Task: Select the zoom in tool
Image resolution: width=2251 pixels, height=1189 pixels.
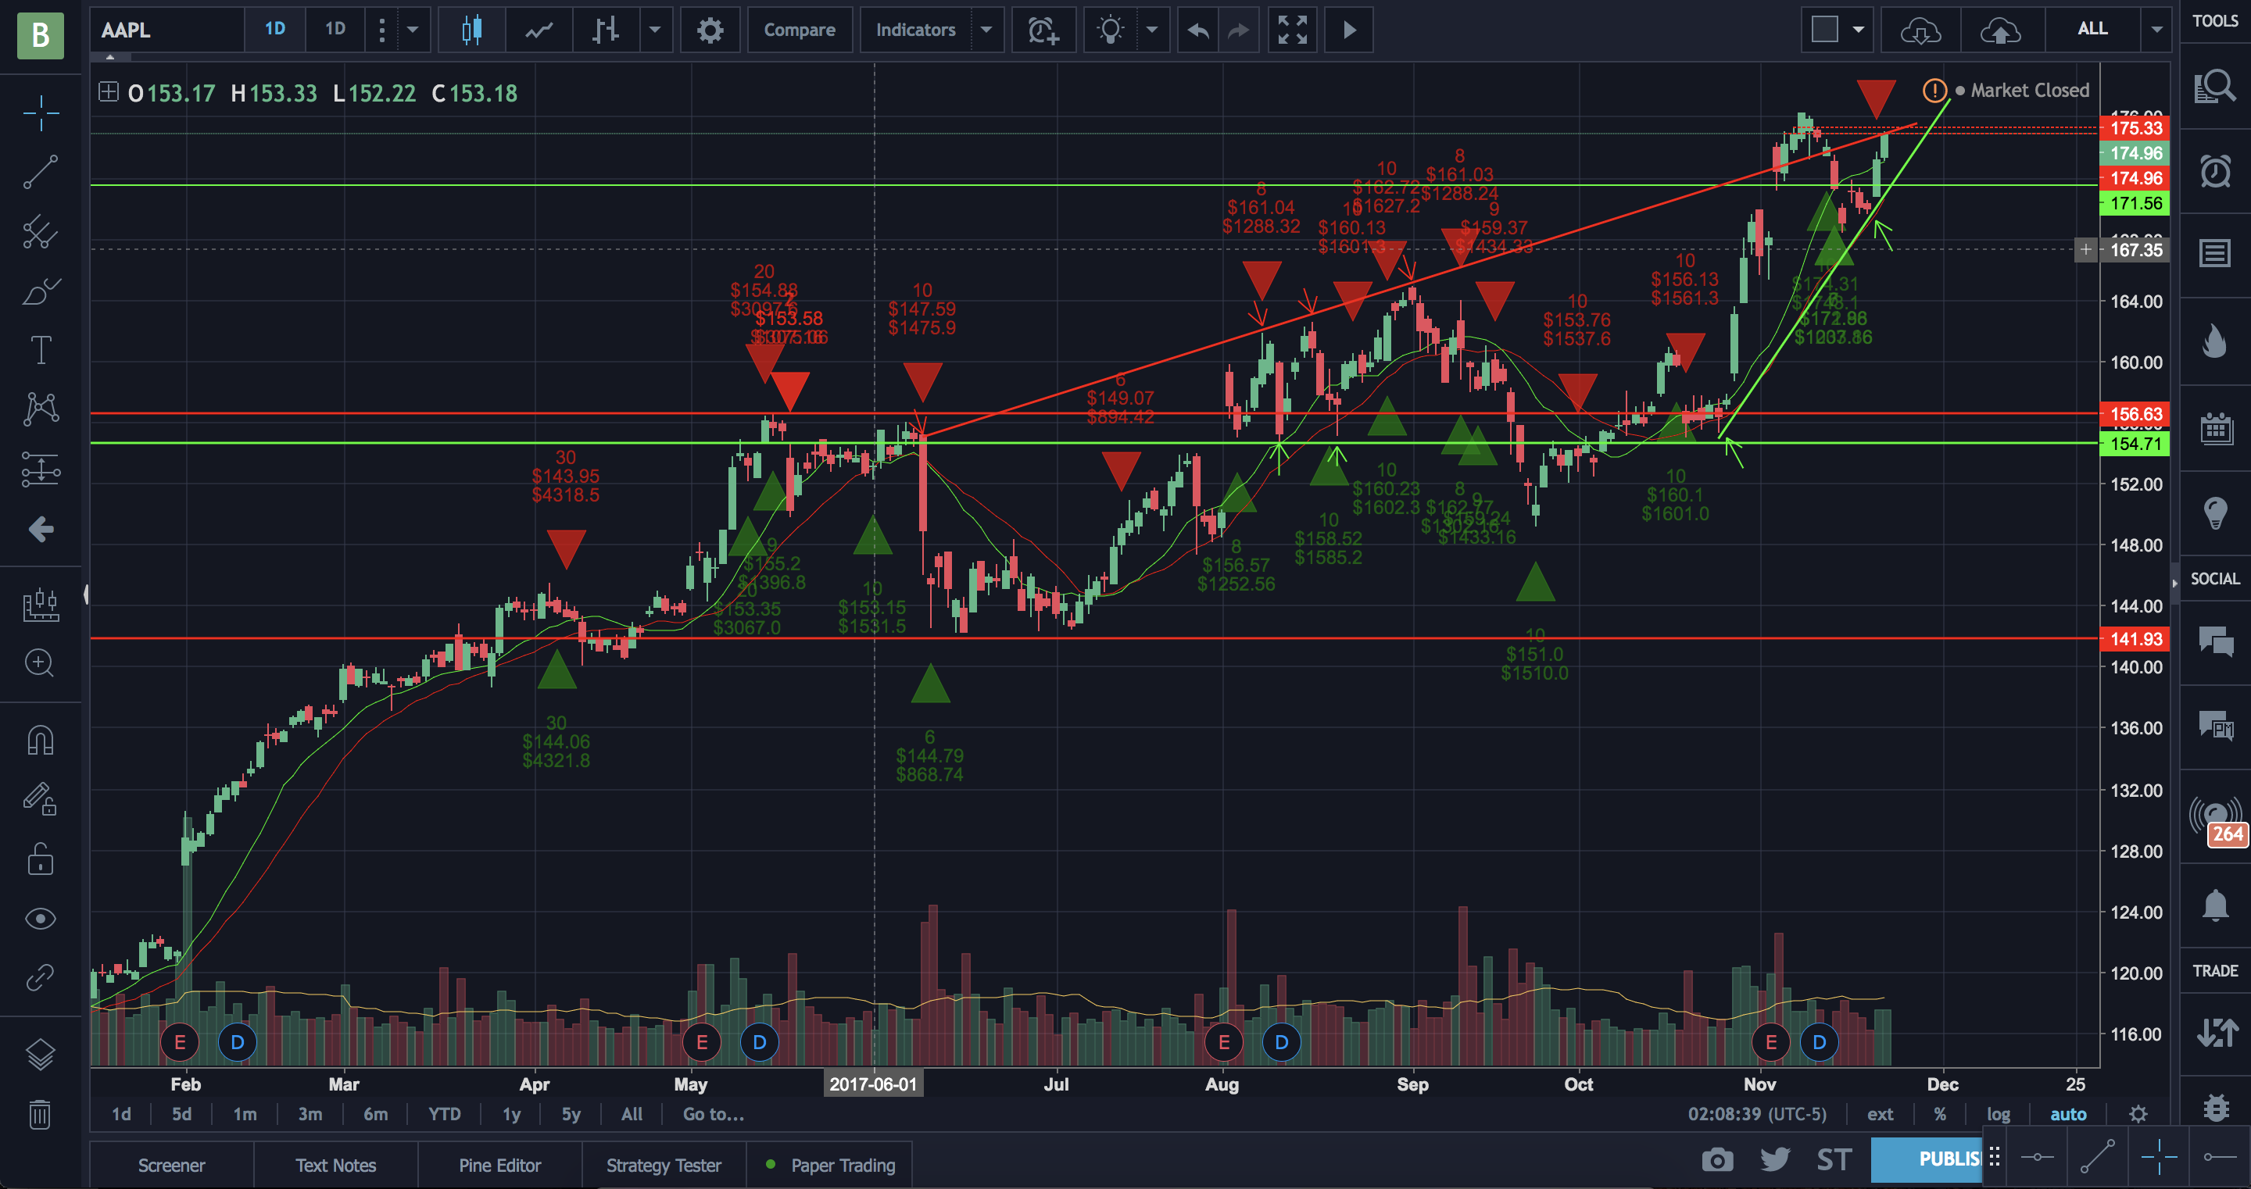Action: [40, 662]
